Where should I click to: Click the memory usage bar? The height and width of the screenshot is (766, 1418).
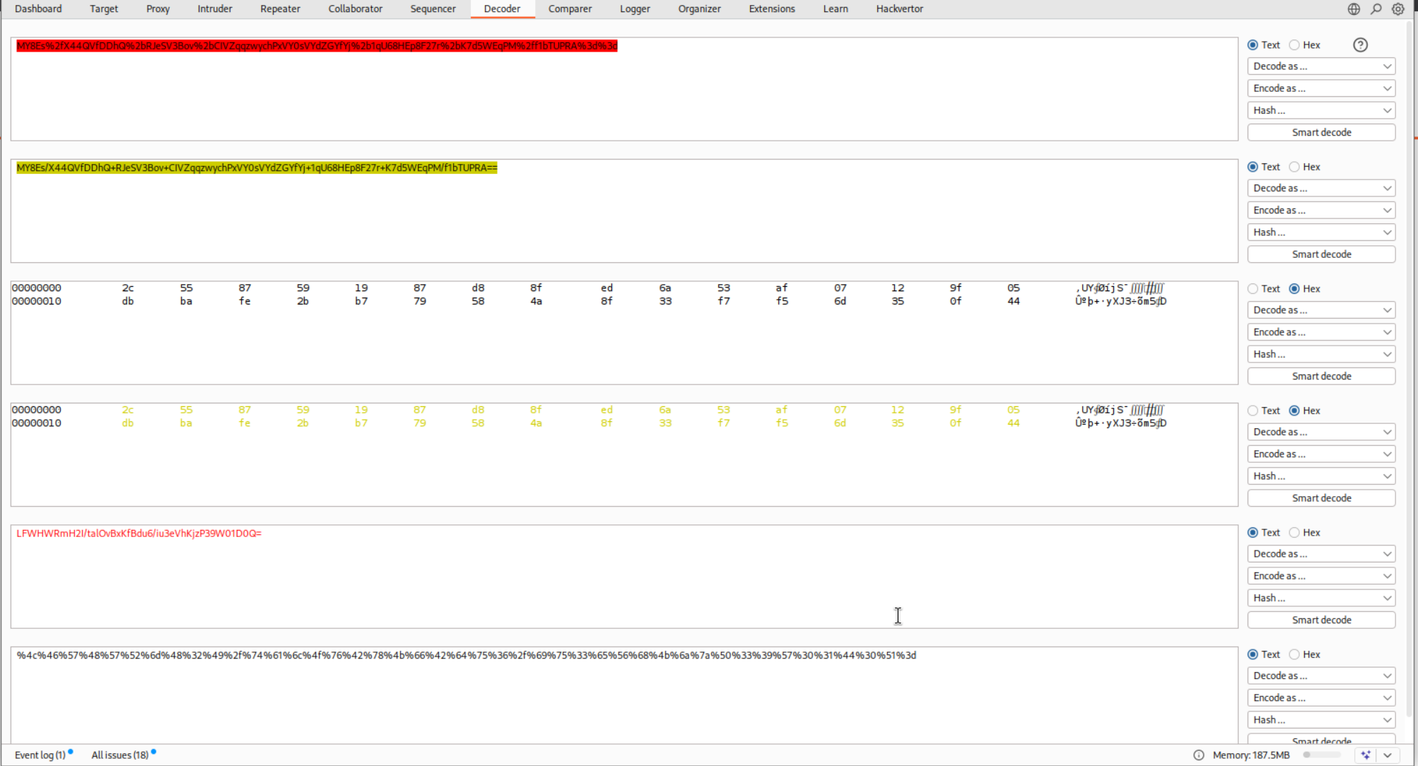pos(1322,755)
